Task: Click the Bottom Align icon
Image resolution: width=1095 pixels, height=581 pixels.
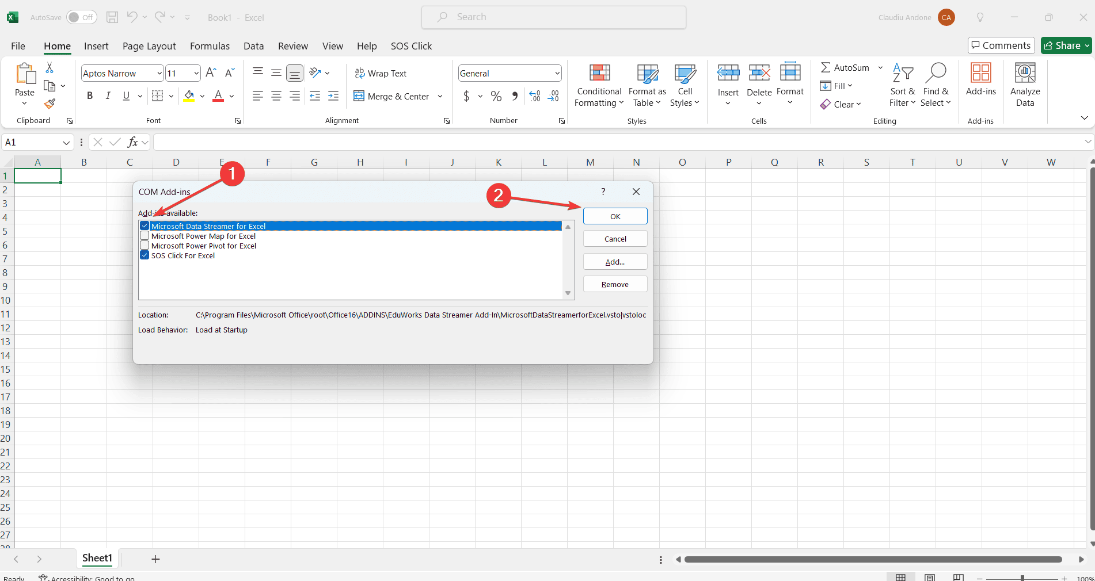Action: tap(295, 73)
